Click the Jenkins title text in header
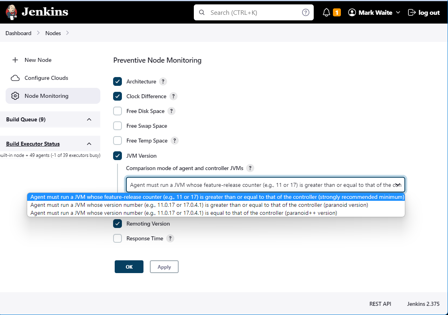This screenshot has height=315, width=448. pyautogui.click(x=45, y=12)
